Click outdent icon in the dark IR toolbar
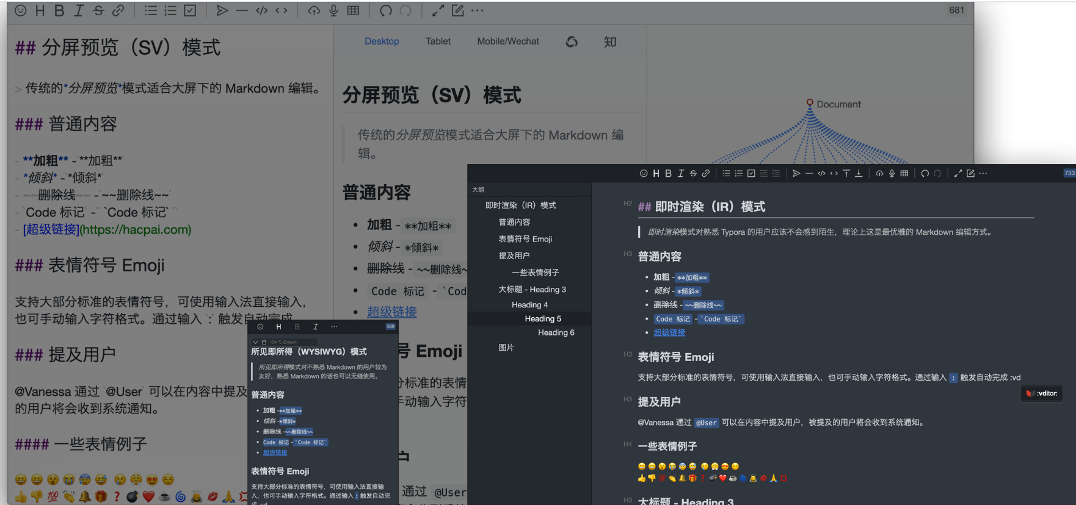 point(763,174)
